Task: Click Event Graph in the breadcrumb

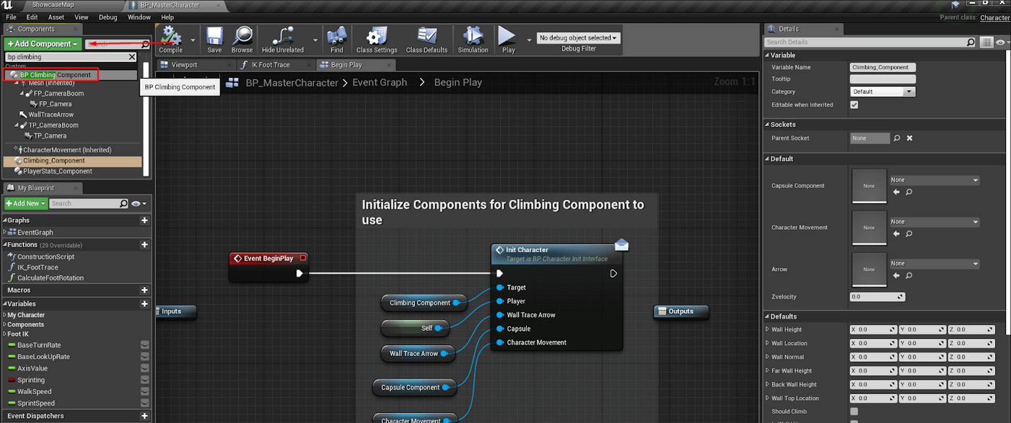Action: tap(380, 82)
